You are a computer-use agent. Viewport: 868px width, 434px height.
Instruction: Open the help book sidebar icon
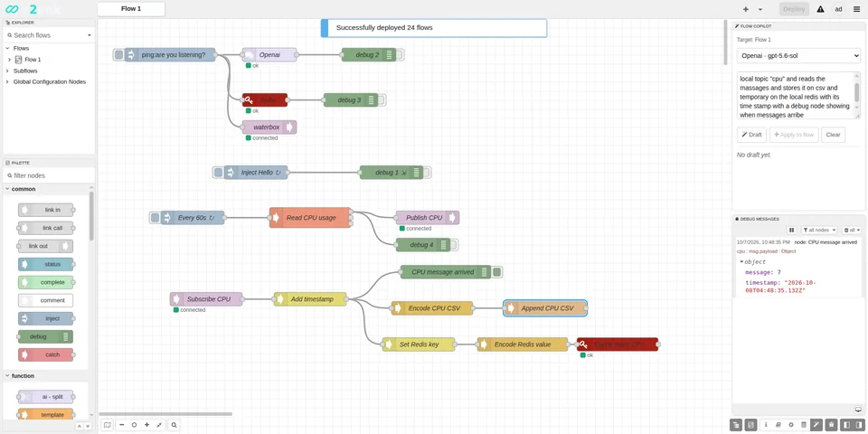pyautogui.click(x=778, y=425)
